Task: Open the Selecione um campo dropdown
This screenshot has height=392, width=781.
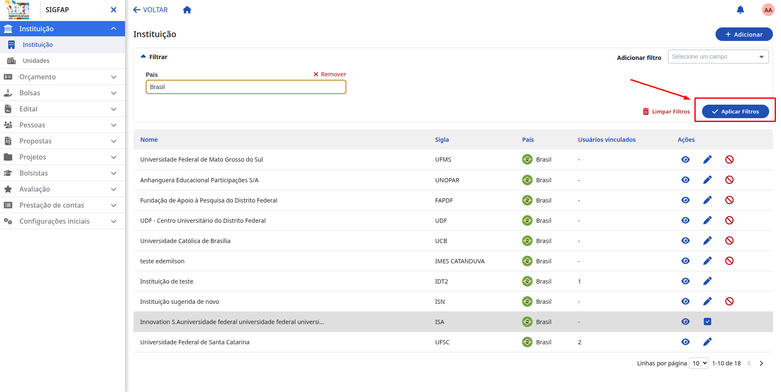Action: [718, 57]
